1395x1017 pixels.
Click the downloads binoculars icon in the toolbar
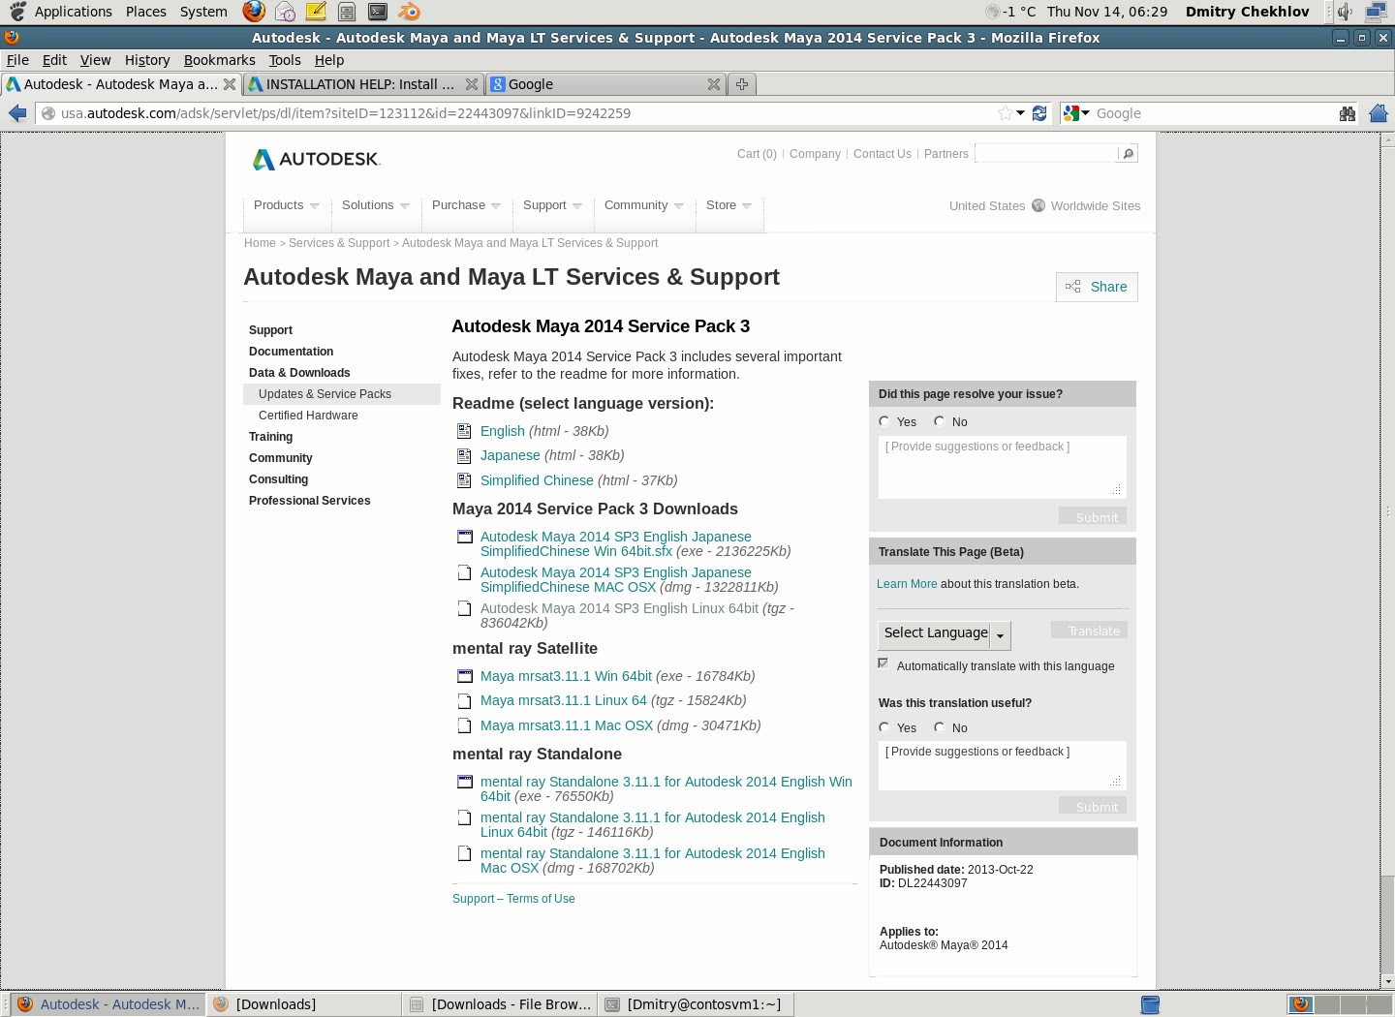pyautogui.click(x=1348, y=113)
